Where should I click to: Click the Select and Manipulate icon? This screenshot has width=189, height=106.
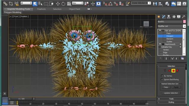(93, 4)
